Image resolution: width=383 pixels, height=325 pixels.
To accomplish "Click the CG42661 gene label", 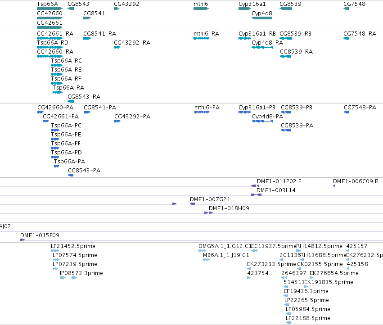I will coord(50,23).
